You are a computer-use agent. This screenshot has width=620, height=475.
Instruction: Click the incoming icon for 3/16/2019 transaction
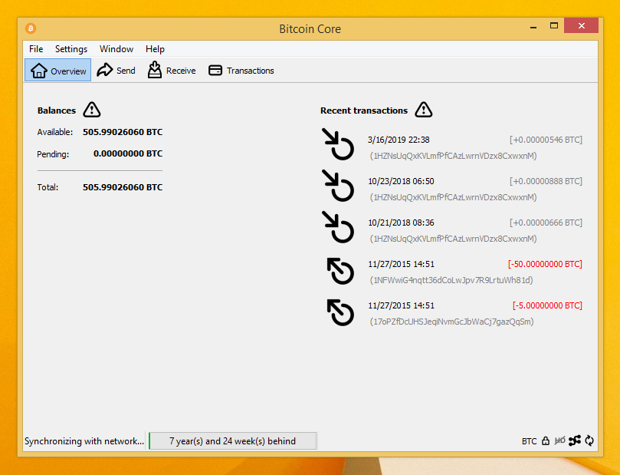tap(338, 144)
